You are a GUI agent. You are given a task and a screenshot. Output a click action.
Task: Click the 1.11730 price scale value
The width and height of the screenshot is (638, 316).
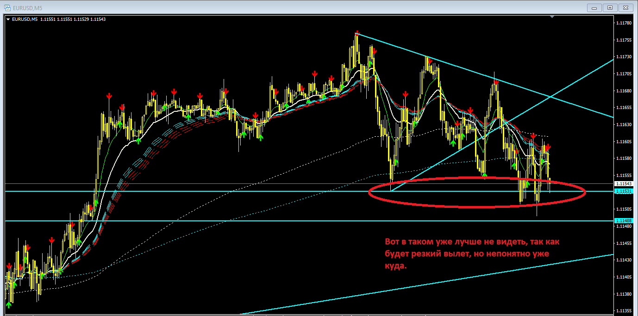click(624, 56)
